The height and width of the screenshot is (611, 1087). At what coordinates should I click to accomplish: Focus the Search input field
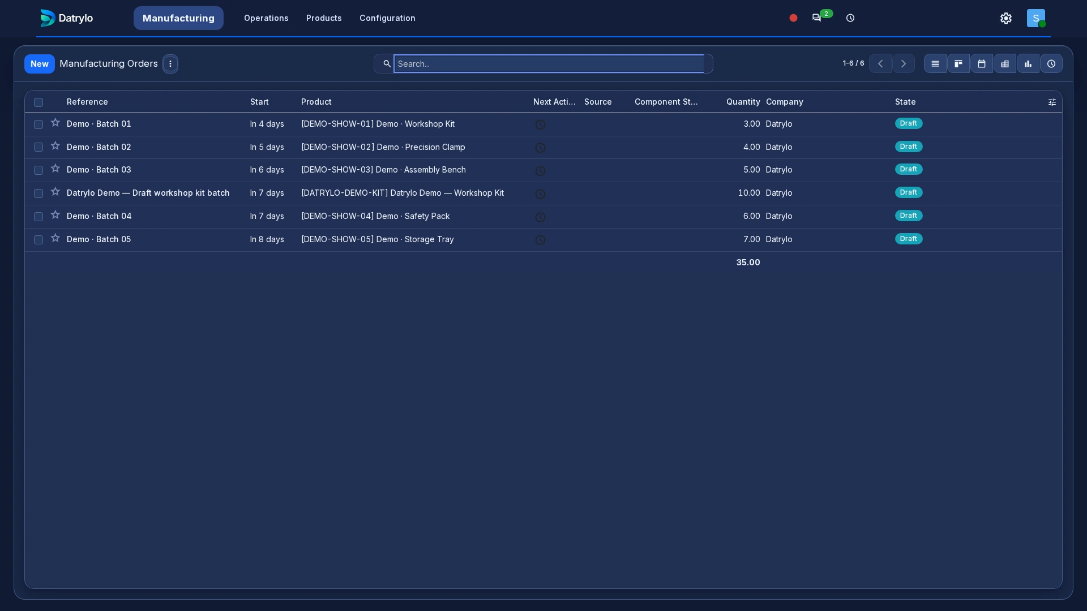(x=549, y=64)
